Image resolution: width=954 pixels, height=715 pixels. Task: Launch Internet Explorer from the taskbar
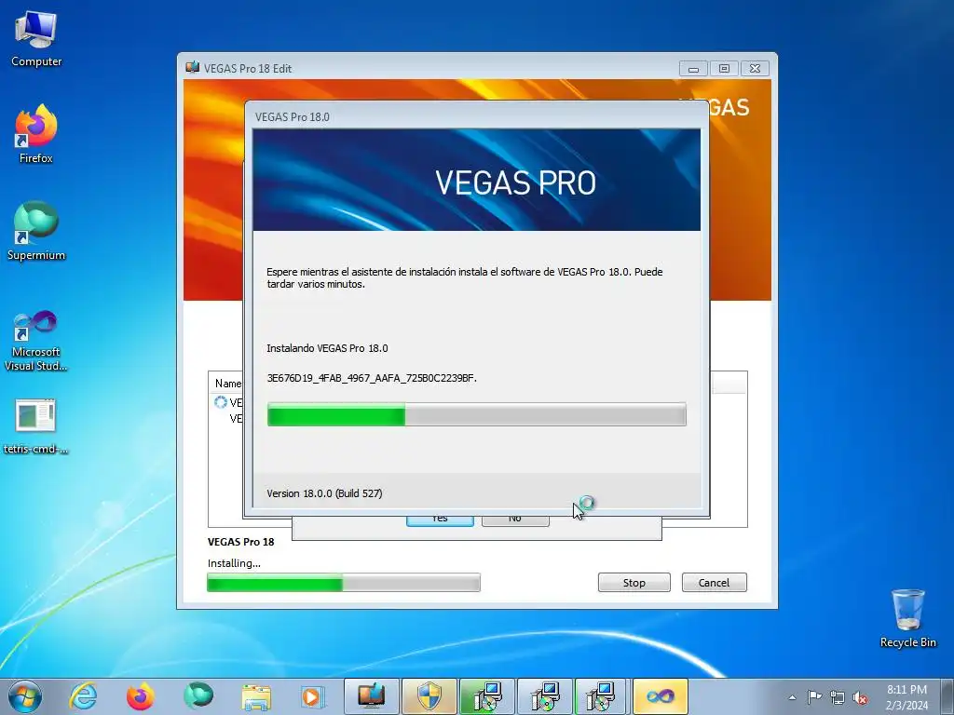point(83,696)
